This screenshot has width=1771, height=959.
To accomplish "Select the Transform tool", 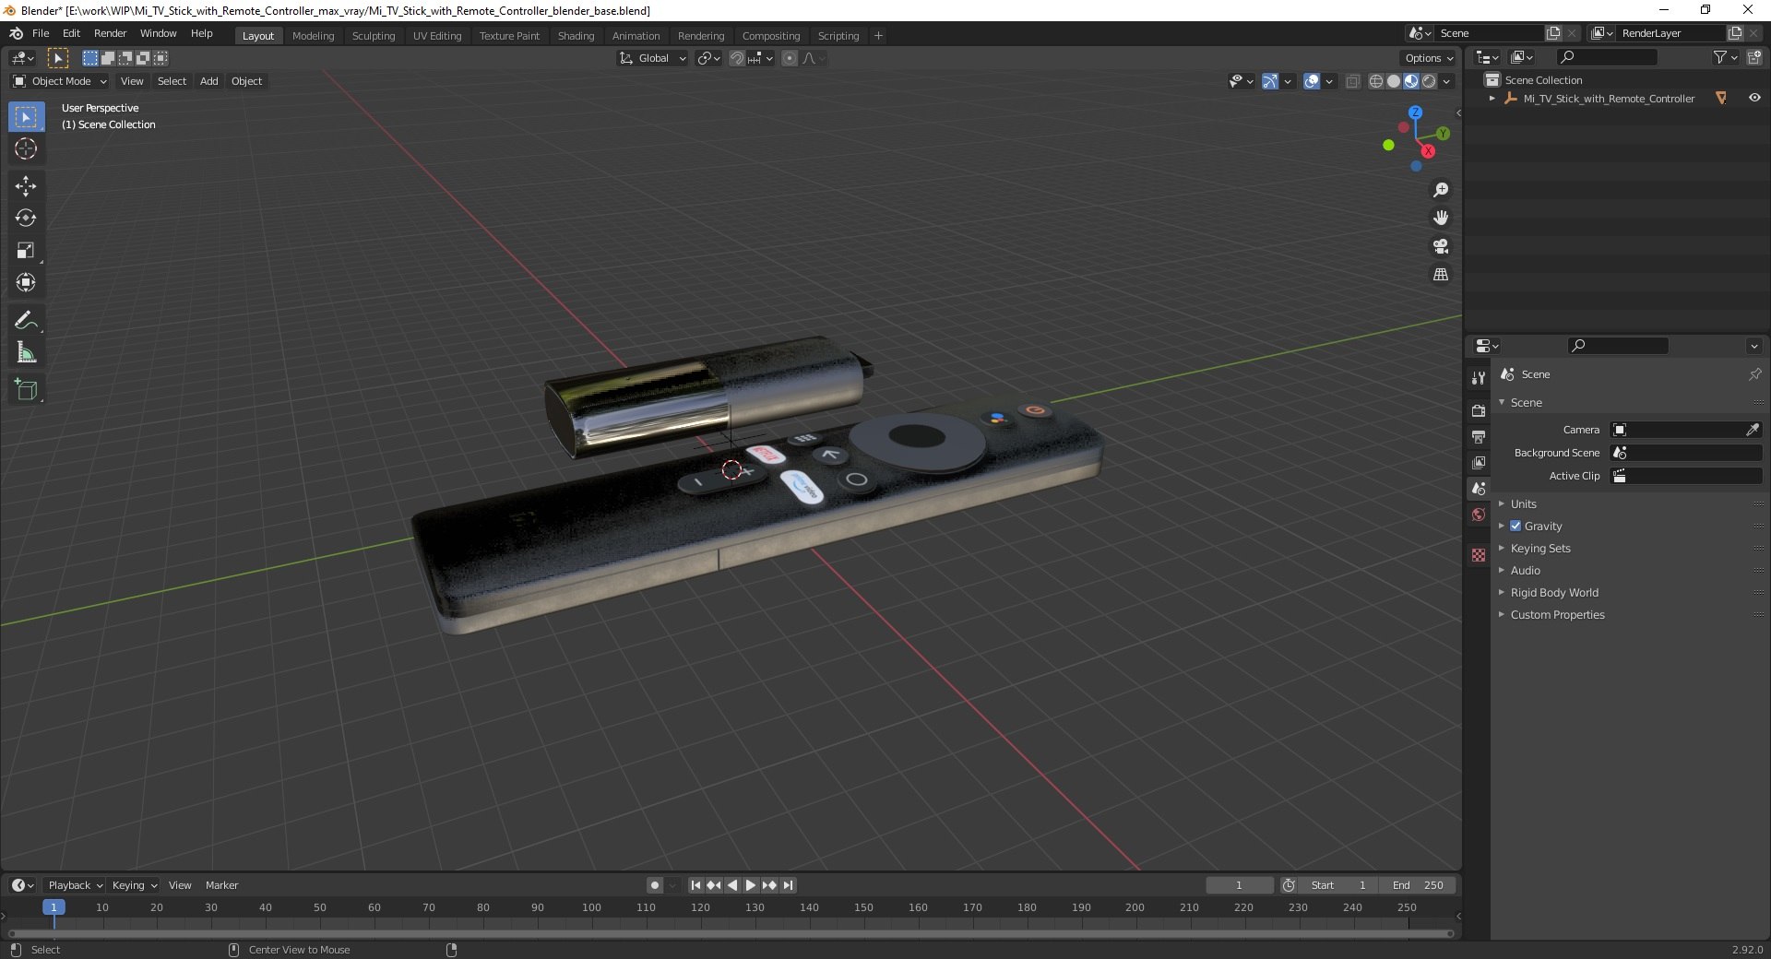I will point(26,283).
